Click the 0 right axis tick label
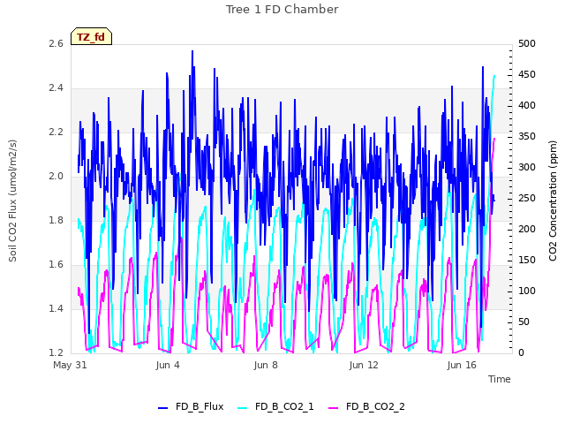Screen dimensions: 565x424 521,353
